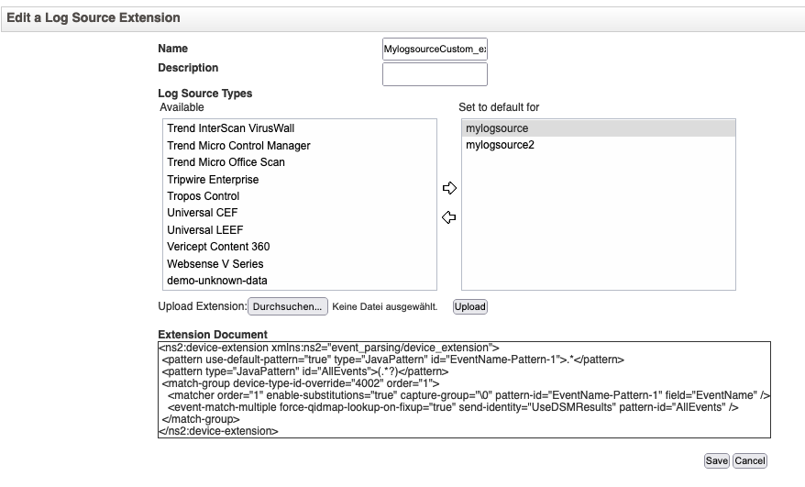Choose demo-unknown-data from Available list
The height and width of the screenshot is (487, 805).
pyautogui.click(x=217, y=281)
